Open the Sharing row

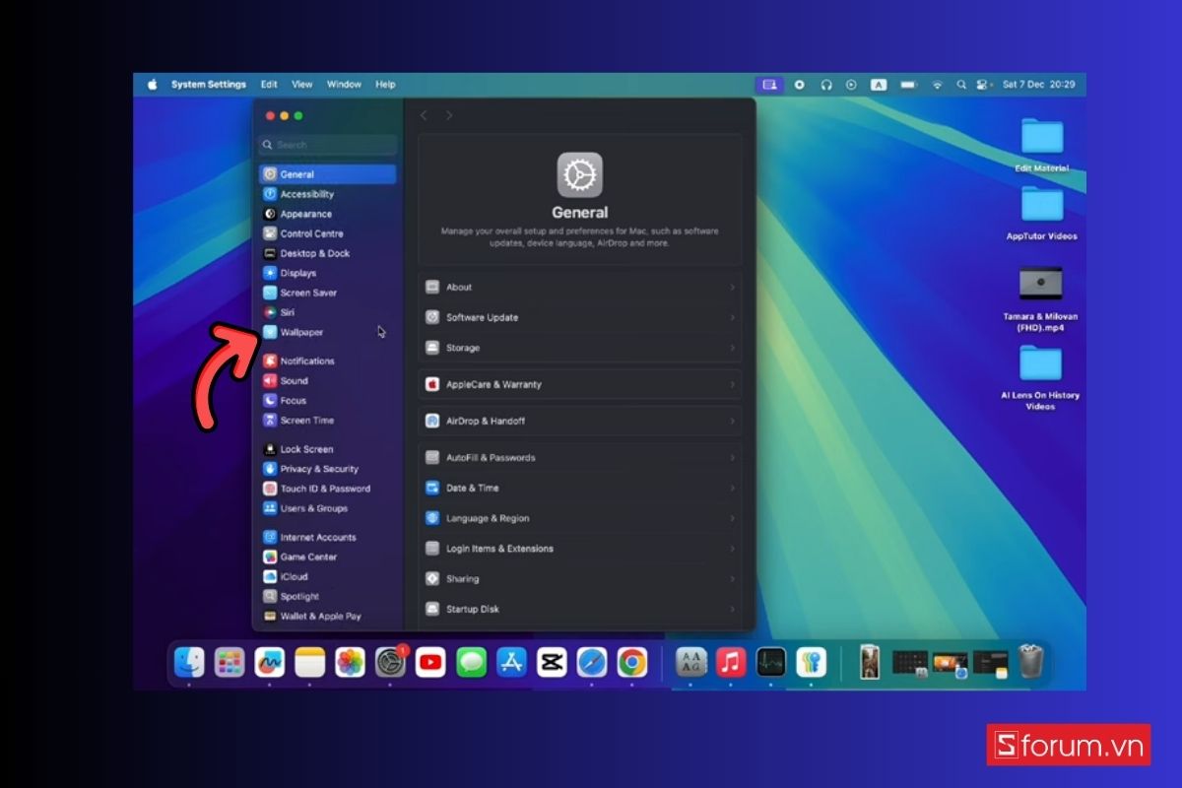pyautogui.click(x=580, y=579)
